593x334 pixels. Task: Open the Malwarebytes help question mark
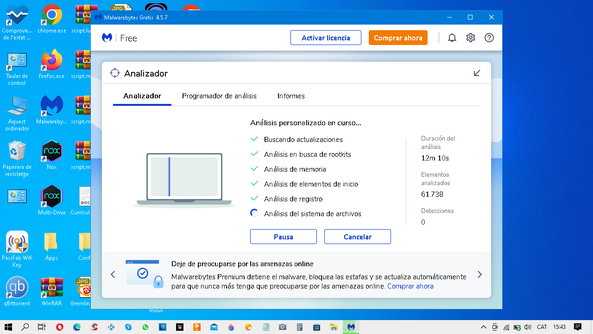489,38
